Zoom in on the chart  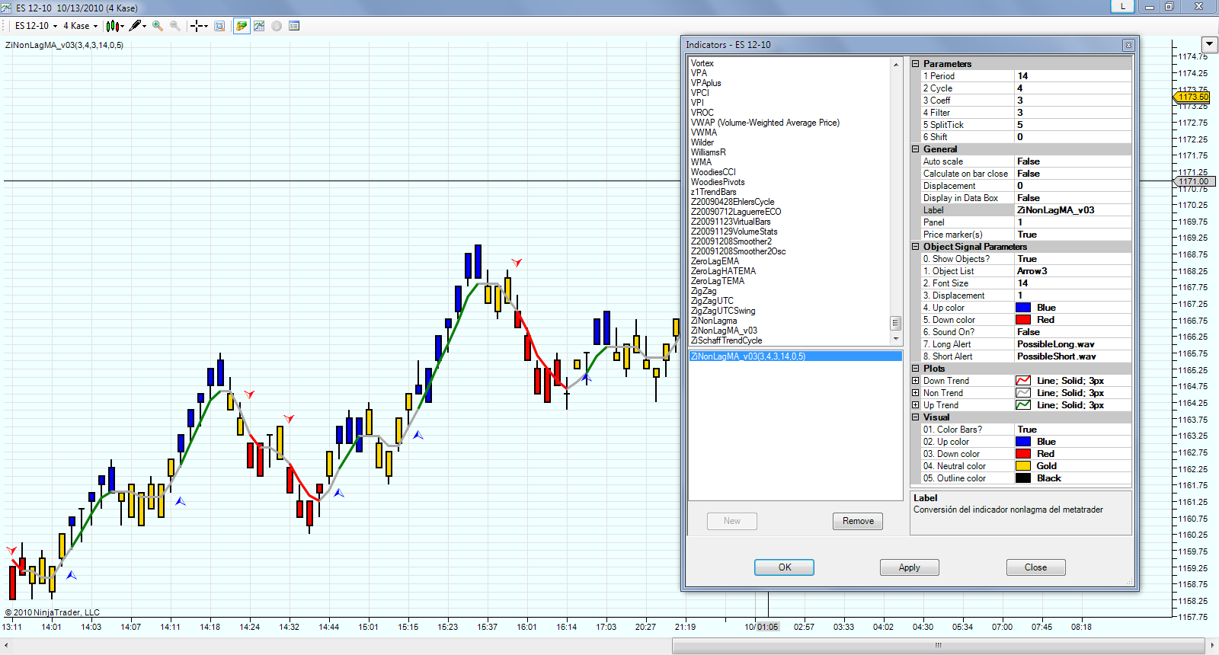pos(158,26)
